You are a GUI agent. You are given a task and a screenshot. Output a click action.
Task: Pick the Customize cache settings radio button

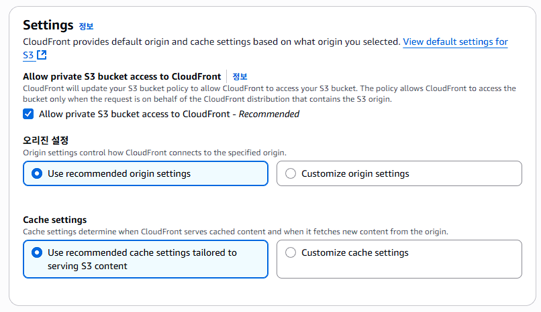291,253
